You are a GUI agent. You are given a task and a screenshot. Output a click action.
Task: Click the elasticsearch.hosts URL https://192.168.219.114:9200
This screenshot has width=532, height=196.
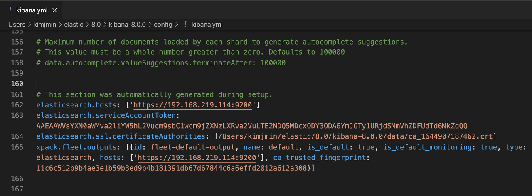click(x=193, y=105)
